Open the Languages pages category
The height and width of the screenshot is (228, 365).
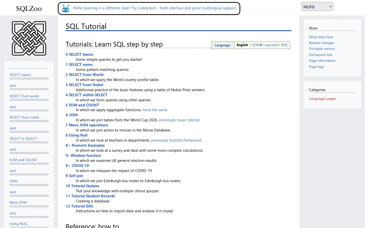coord(322,99)
